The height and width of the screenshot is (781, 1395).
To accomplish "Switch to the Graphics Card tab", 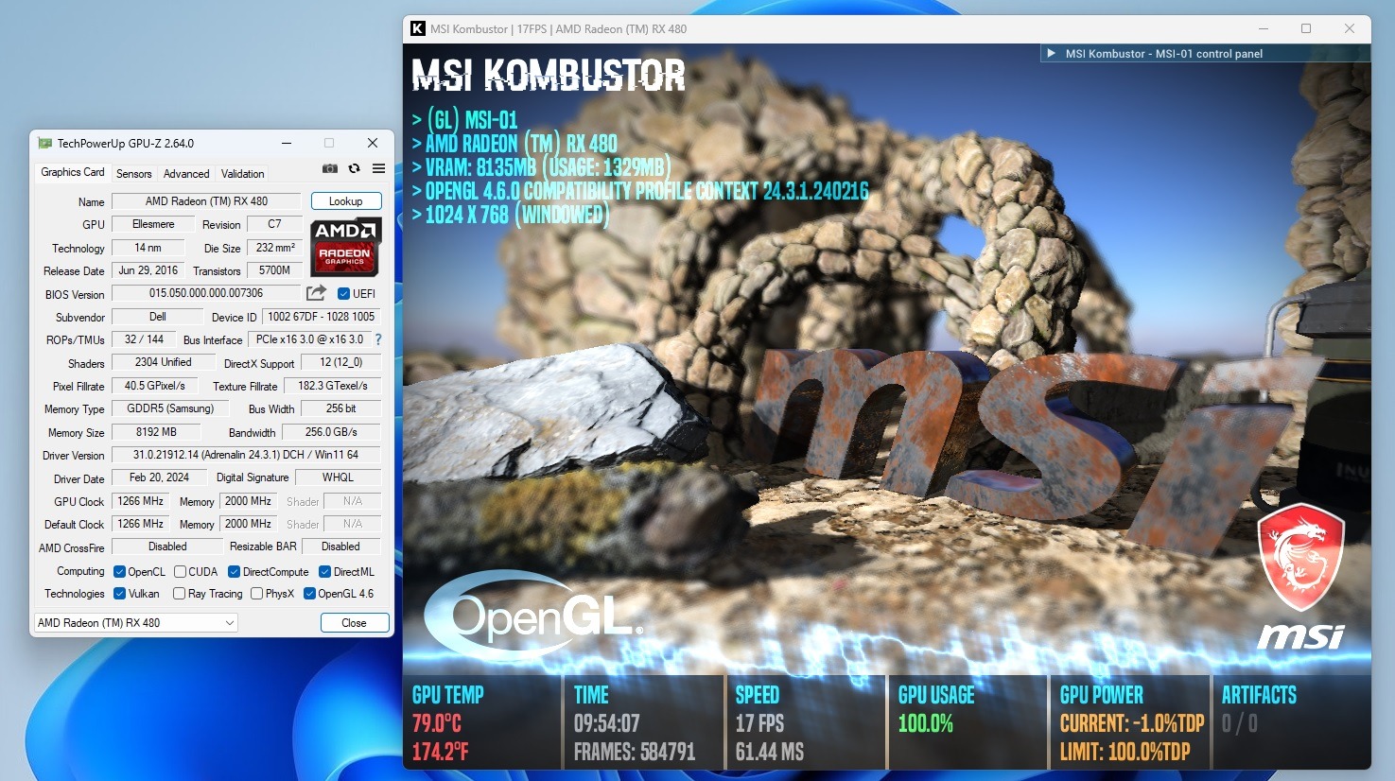I will tap(73, 173).
